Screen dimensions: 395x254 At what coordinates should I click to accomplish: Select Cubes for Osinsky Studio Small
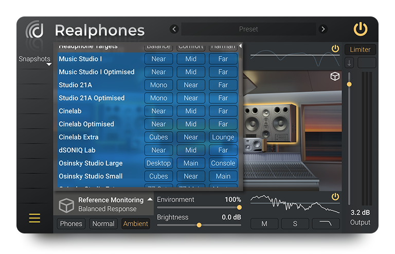tap(159, 176)
